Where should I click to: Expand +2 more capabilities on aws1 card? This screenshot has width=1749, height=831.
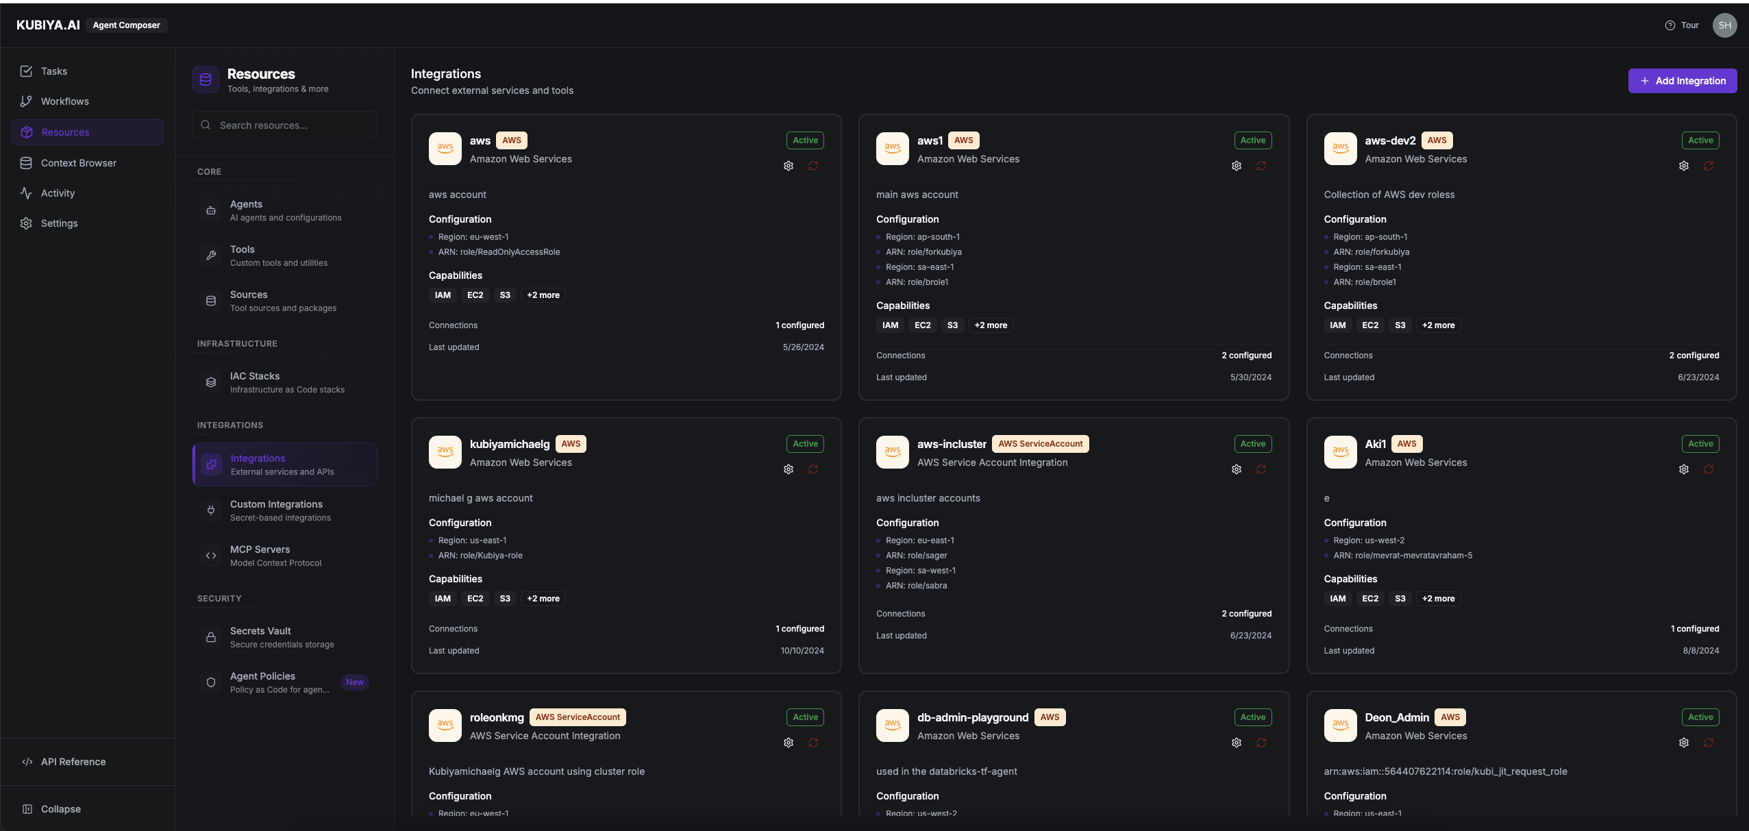point(991,325)
